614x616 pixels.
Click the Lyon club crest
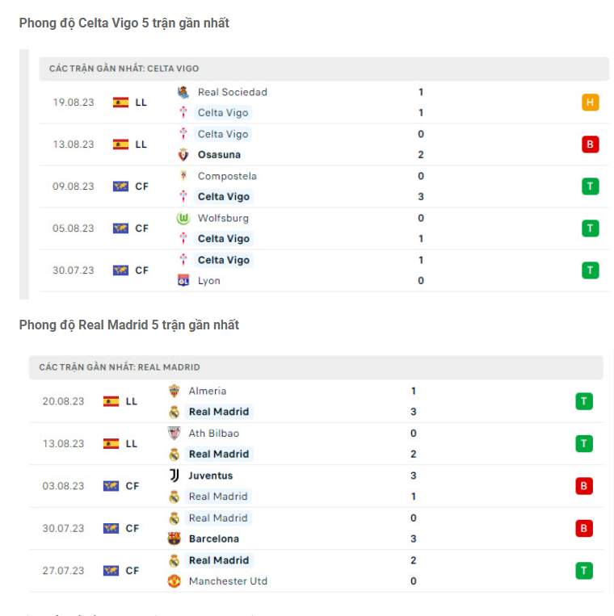(183, 281)
